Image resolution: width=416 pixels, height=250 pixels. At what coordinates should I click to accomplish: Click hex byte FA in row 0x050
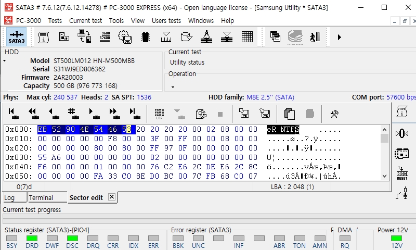point(98,176)
